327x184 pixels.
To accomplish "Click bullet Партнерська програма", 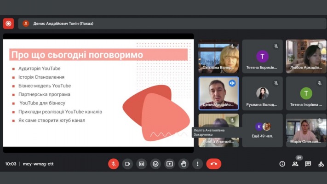I will click(44, 94).
